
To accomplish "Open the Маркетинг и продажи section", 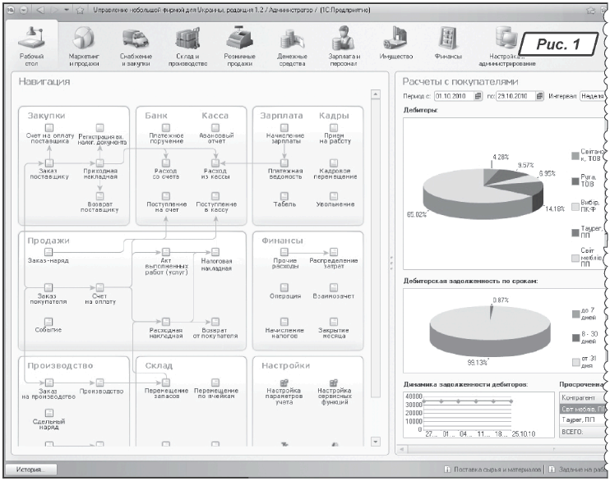I will [x=85, y=44].
